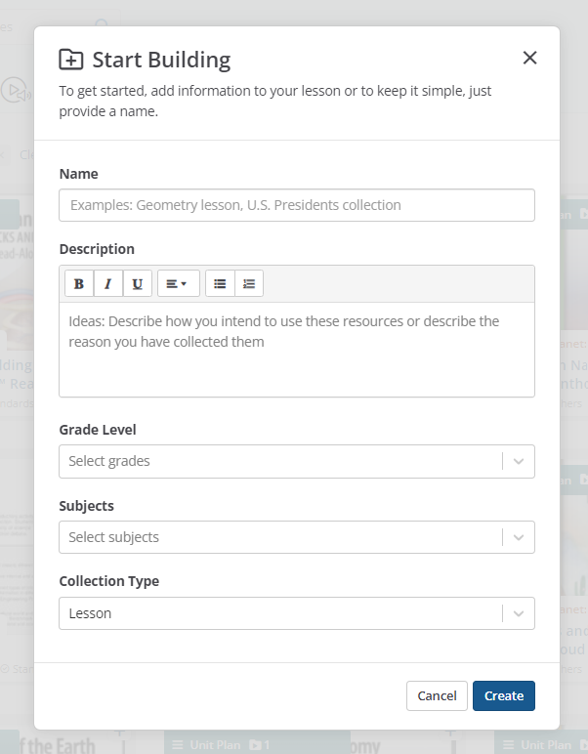Screen dimensions: 588x754
Task: Open text alignment options menu
Action: 178,284
